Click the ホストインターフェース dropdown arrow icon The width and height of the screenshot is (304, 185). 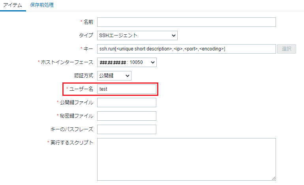(x=152, y=62)
